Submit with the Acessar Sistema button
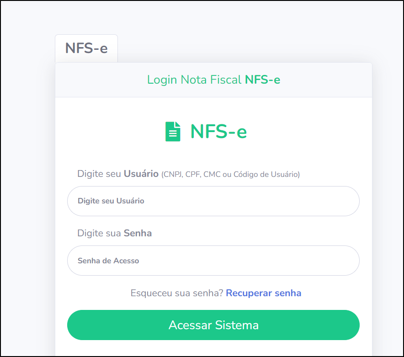 (213, 325)
